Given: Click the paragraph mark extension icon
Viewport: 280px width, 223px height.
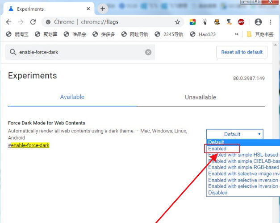Looking at the screenshot, I should pos(229,22).
